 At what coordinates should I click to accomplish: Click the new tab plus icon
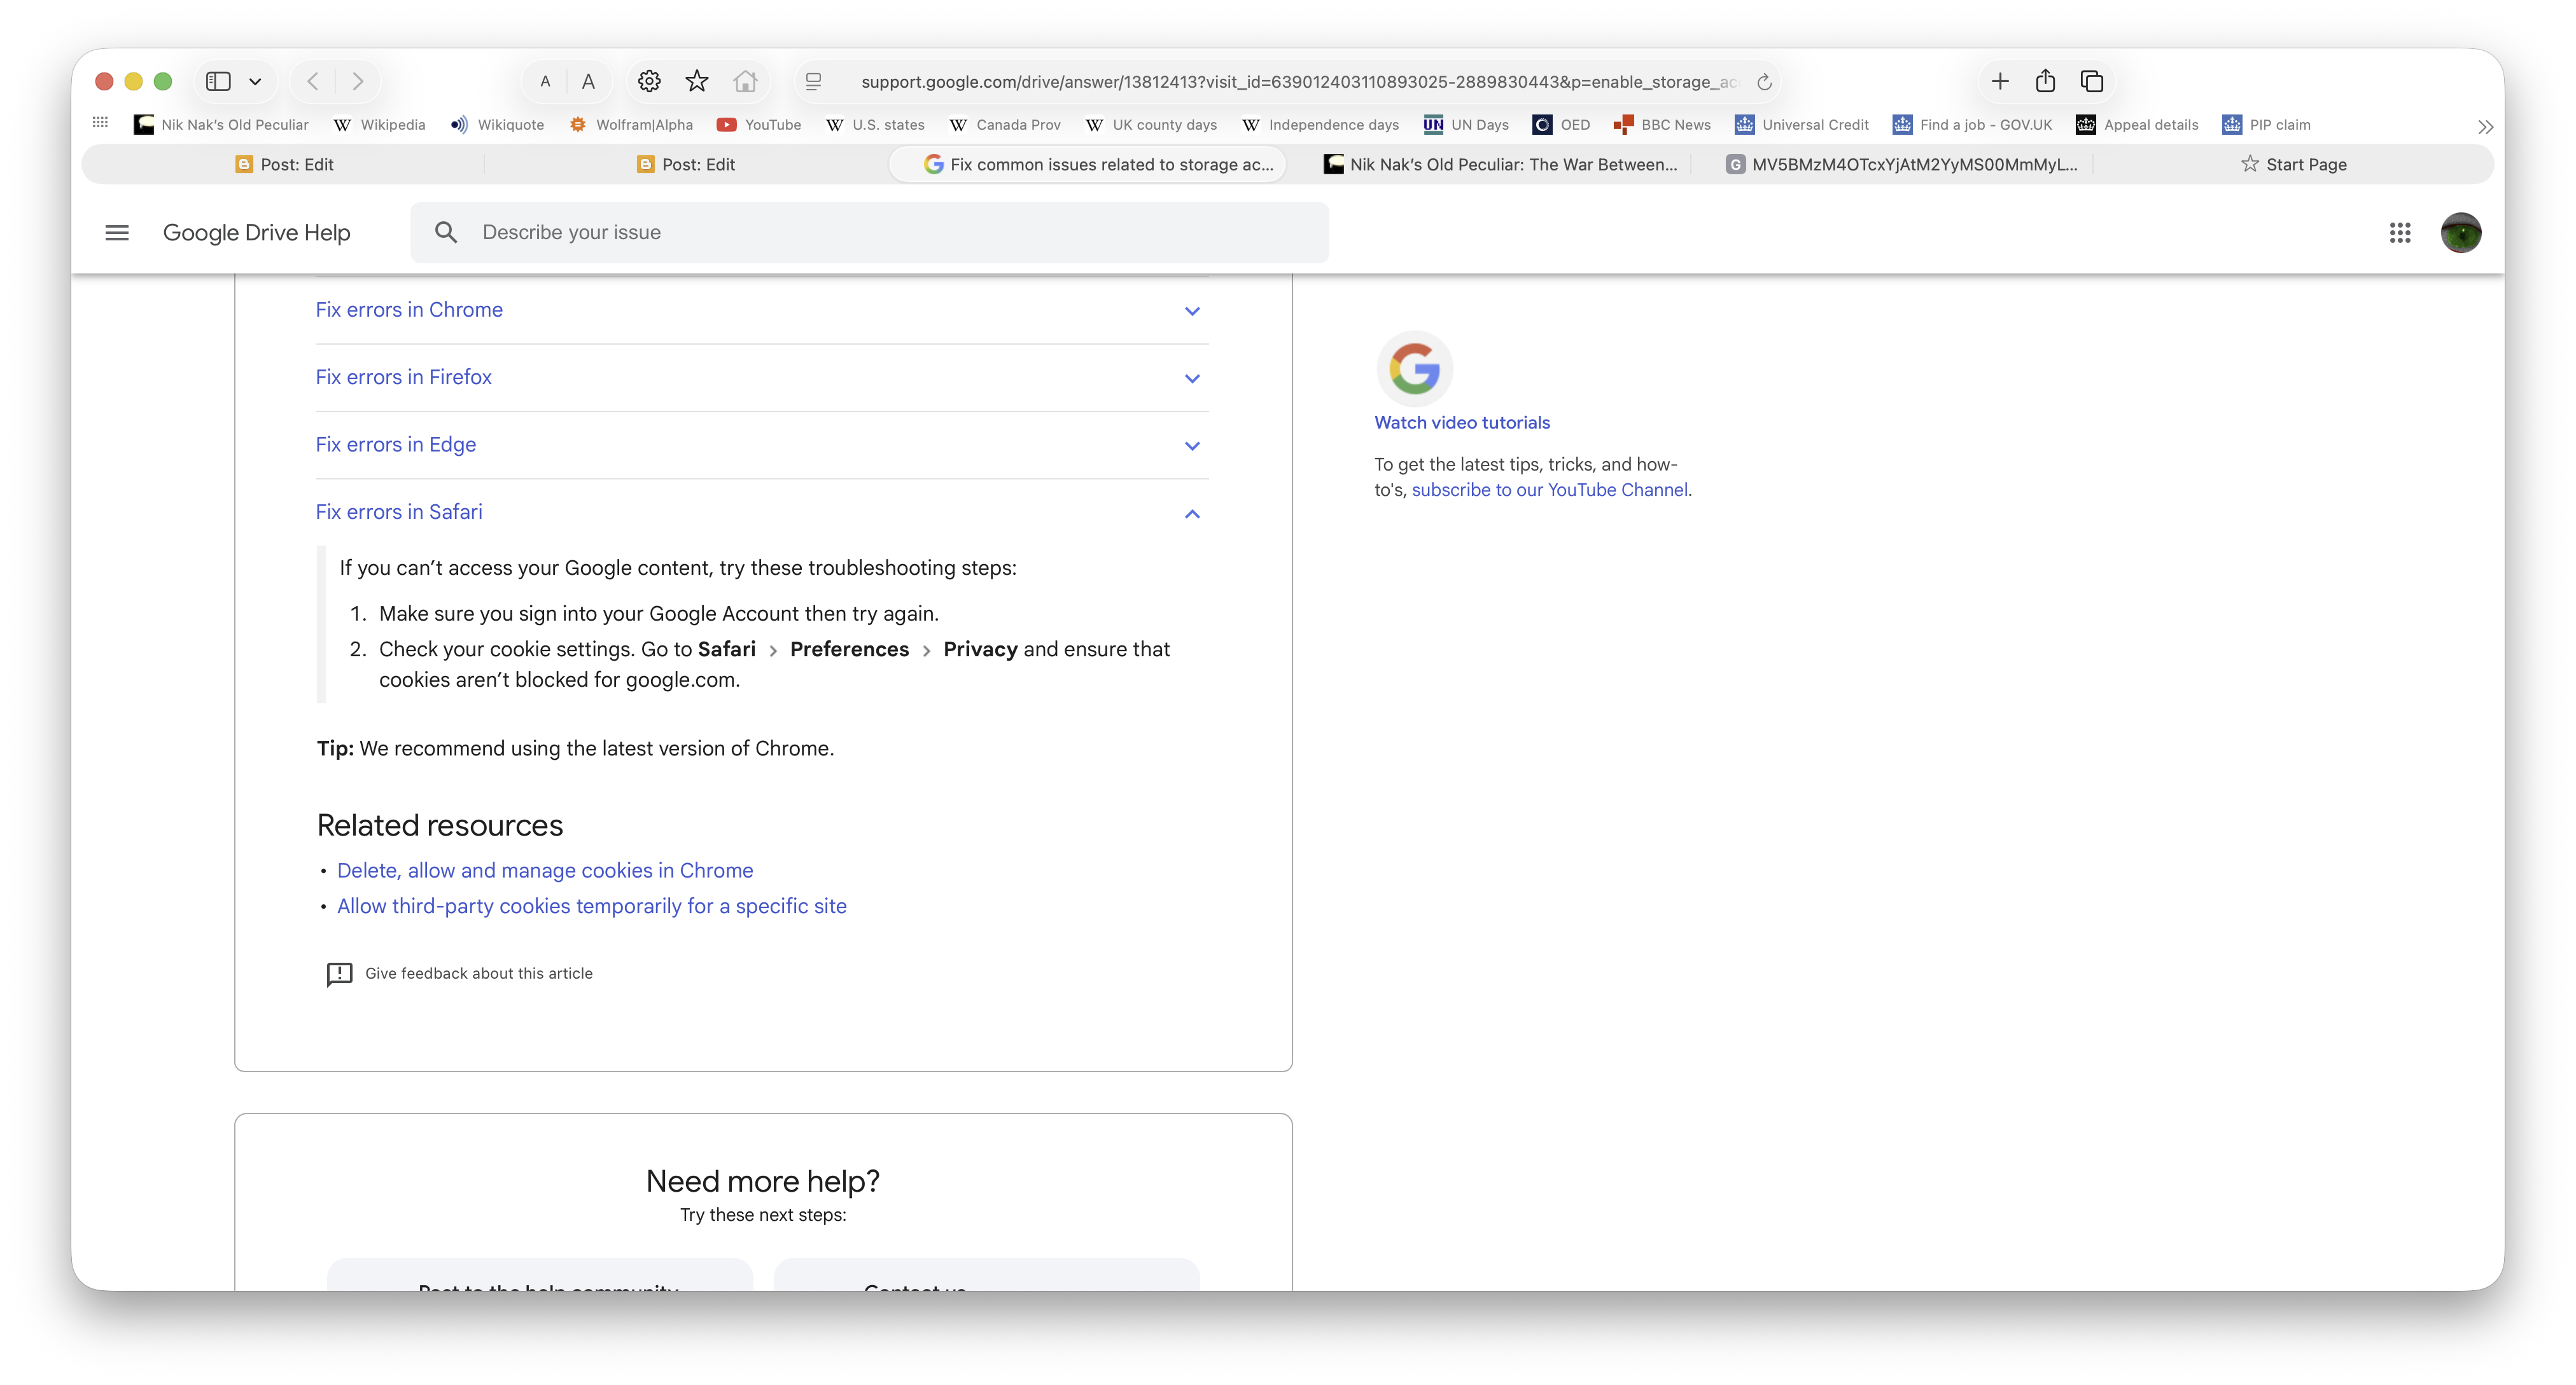tap(2000, 81)
